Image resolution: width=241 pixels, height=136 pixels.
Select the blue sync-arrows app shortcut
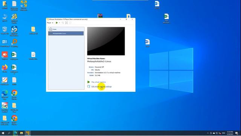[x=14, y=31]
